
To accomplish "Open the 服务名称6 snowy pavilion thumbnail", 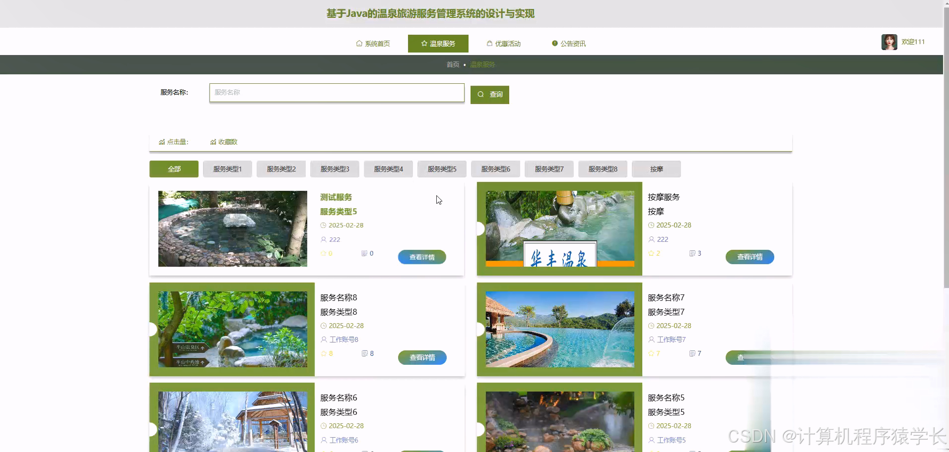I will (x=233, y=422).
